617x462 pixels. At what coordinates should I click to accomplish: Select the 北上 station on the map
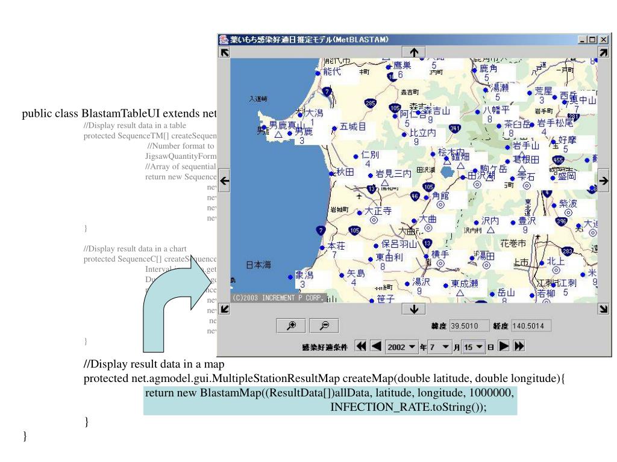point(542,263)
